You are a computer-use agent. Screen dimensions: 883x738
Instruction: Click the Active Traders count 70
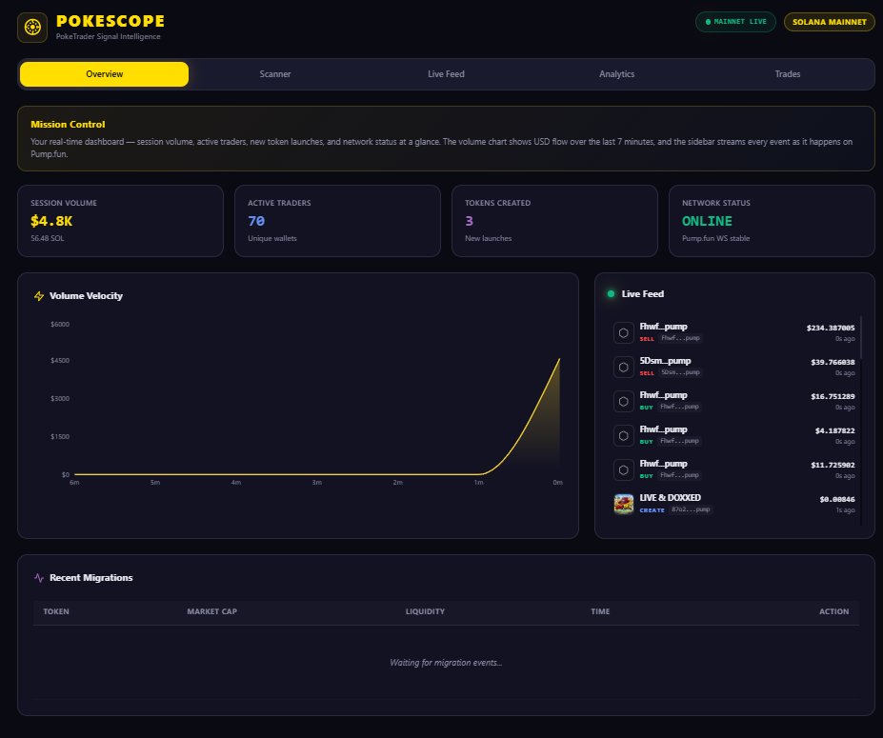(x=256, y=221)
